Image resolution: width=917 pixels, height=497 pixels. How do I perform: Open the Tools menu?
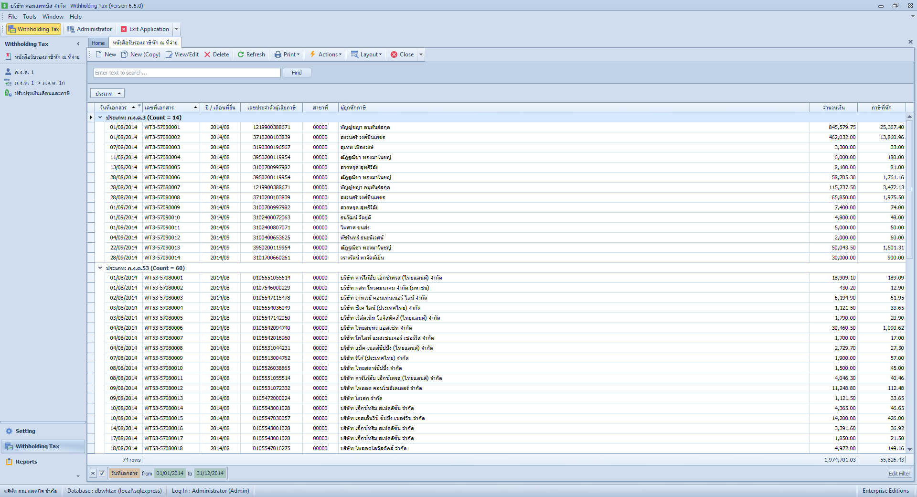(x=30, y=17)
